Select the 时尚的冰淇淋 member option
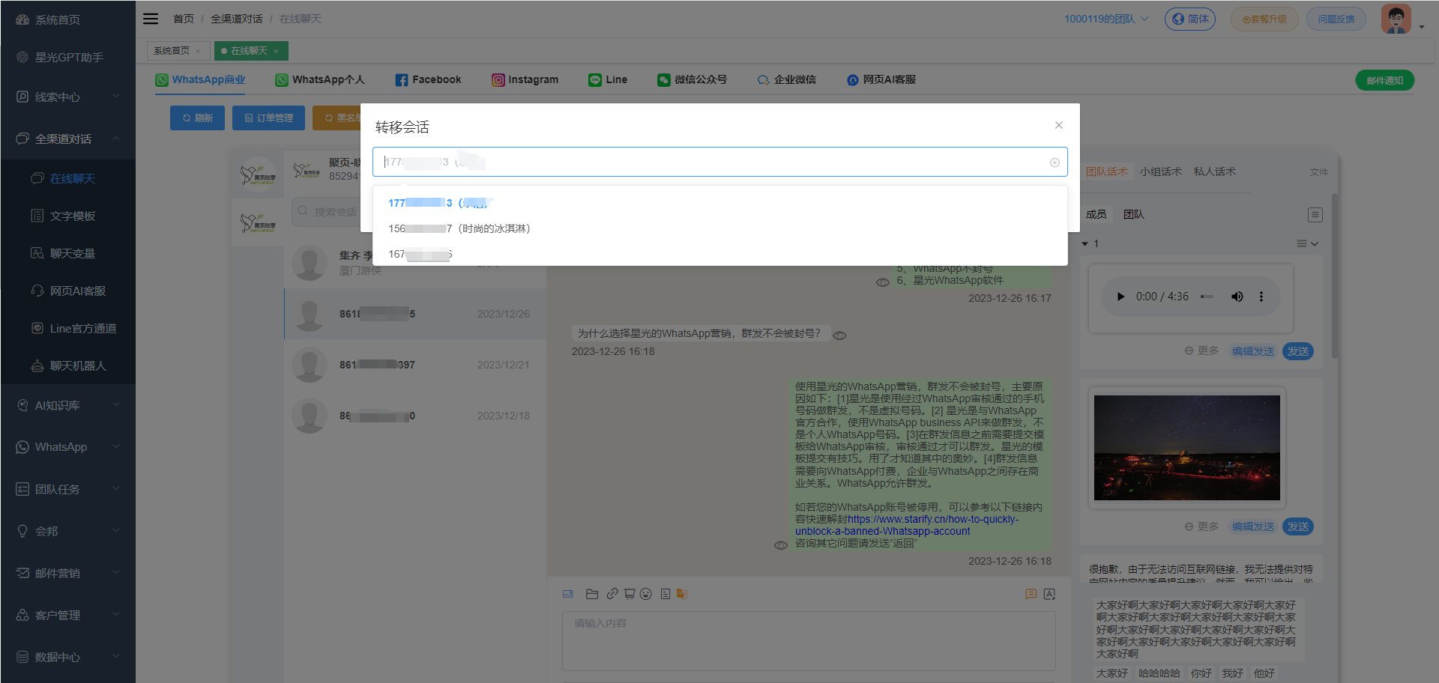Image resolution: width=1439 pixels, height=683 pixels. 719,228
